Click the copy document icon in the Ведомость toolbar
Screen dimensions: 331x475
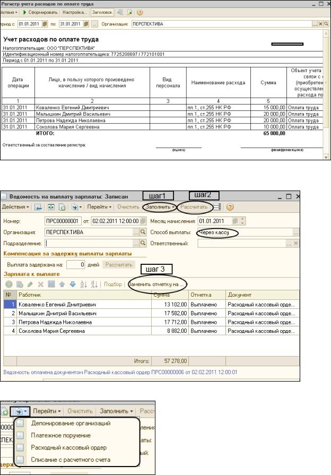62,207
